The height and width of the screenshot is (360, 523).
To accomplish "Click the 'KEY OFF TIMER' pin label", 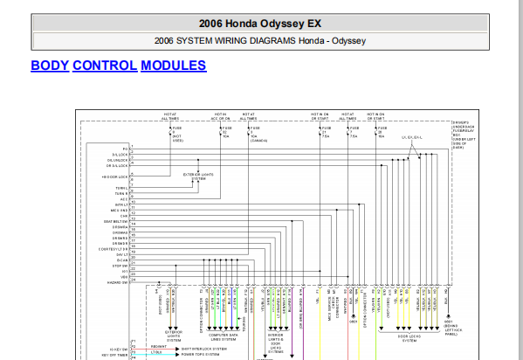I will pos(115,355).
